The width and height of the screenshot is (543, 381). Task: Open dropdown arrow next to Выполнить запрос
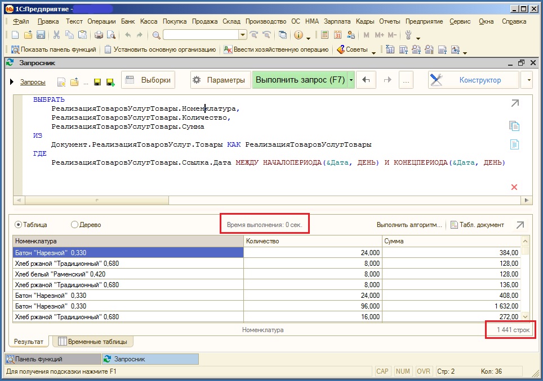(351, 80)
